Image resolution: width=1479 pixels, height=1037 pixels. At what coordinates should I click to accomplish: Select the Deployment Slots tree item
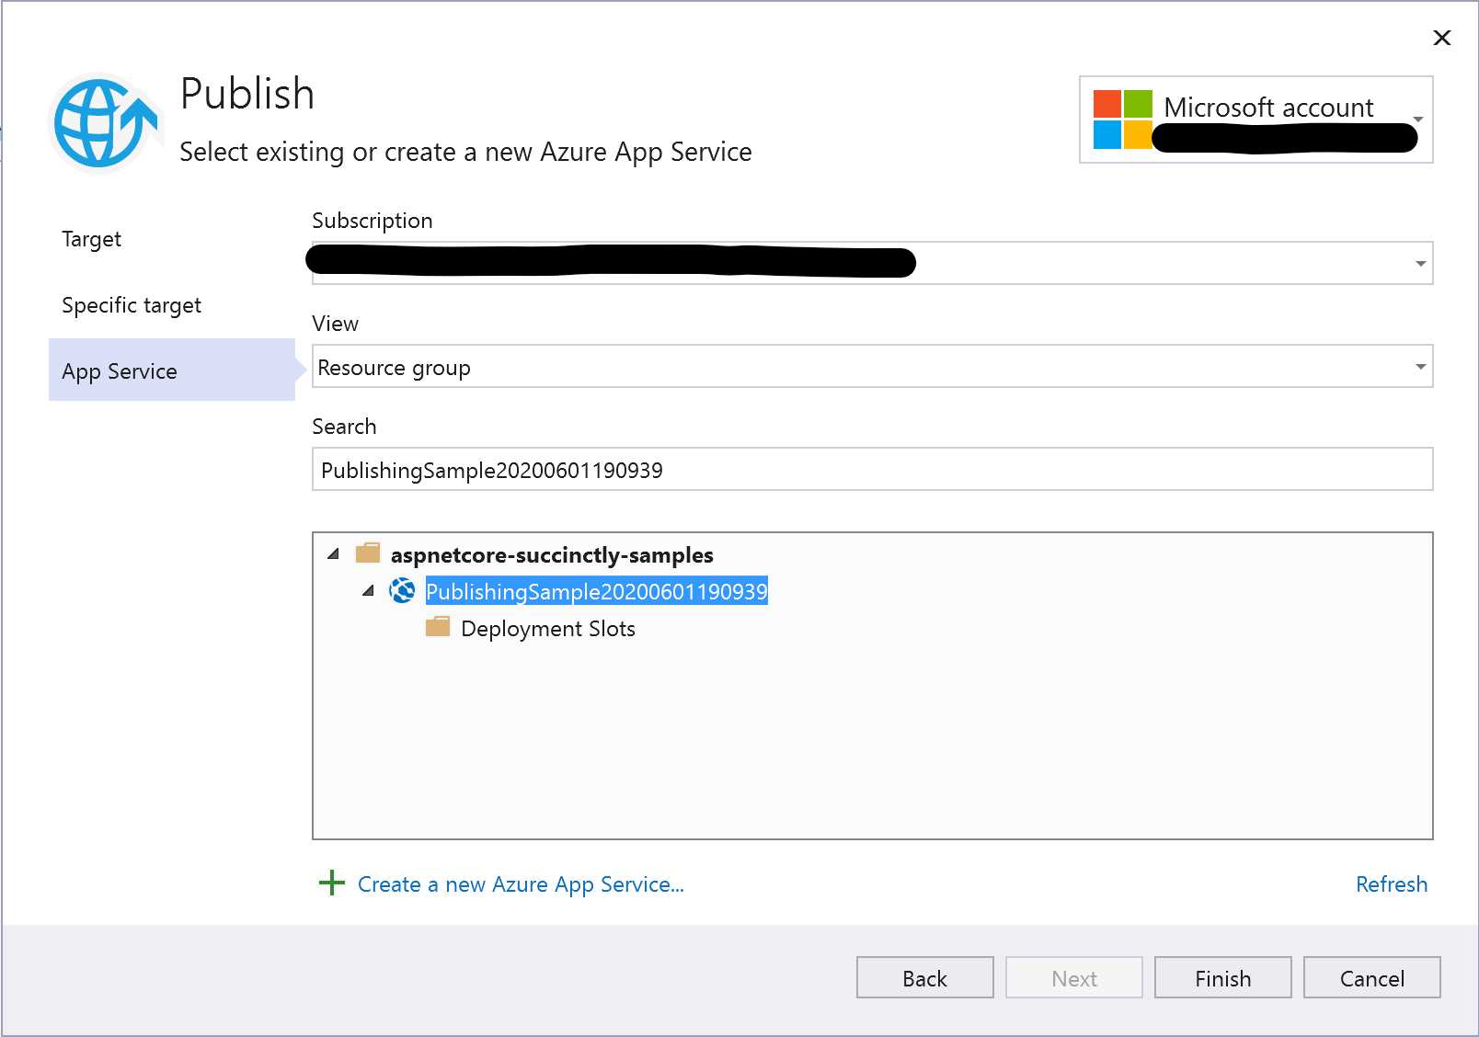pos(548,629)
